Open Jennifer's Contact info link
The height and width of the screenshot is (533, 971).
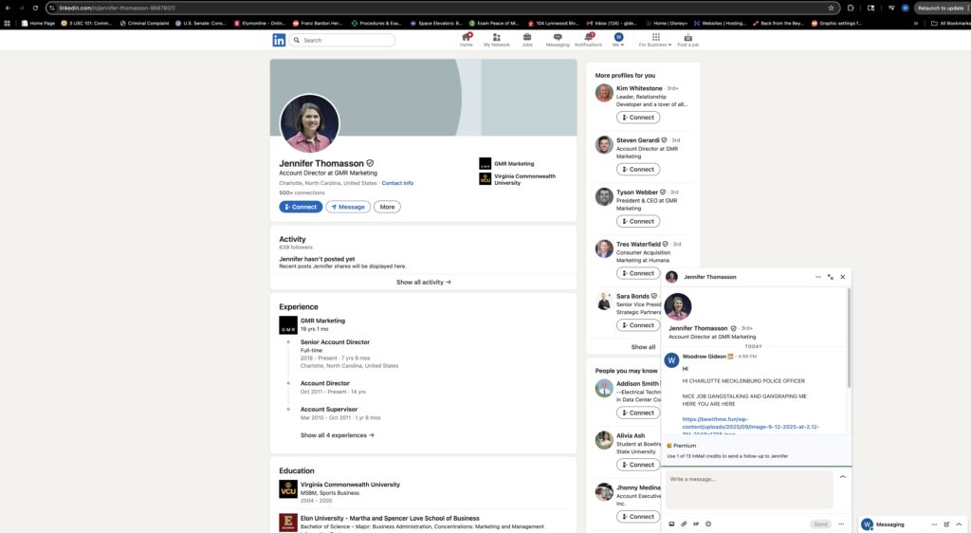click(x=397, y=183)
